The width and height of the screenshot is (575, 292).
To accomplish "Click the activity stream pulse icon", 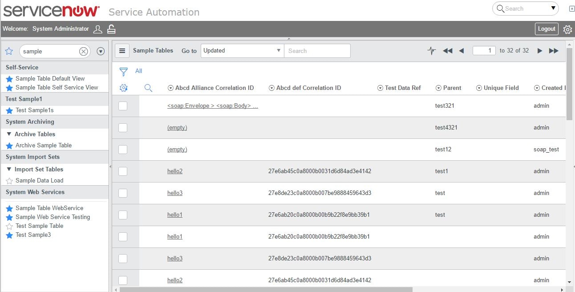I will pyautogui.click(x=431, y=51).
